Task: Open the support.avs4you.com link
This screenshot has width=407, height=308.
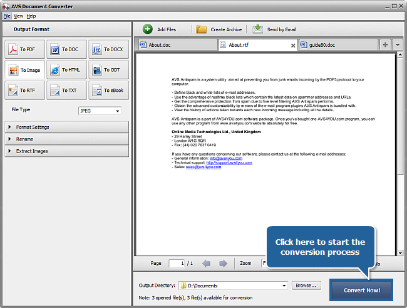Action: (x=229, y=162)
